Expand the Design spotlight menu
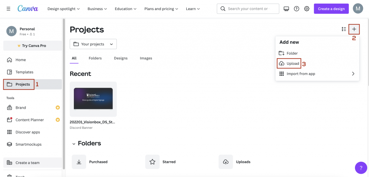 (63, 9)
